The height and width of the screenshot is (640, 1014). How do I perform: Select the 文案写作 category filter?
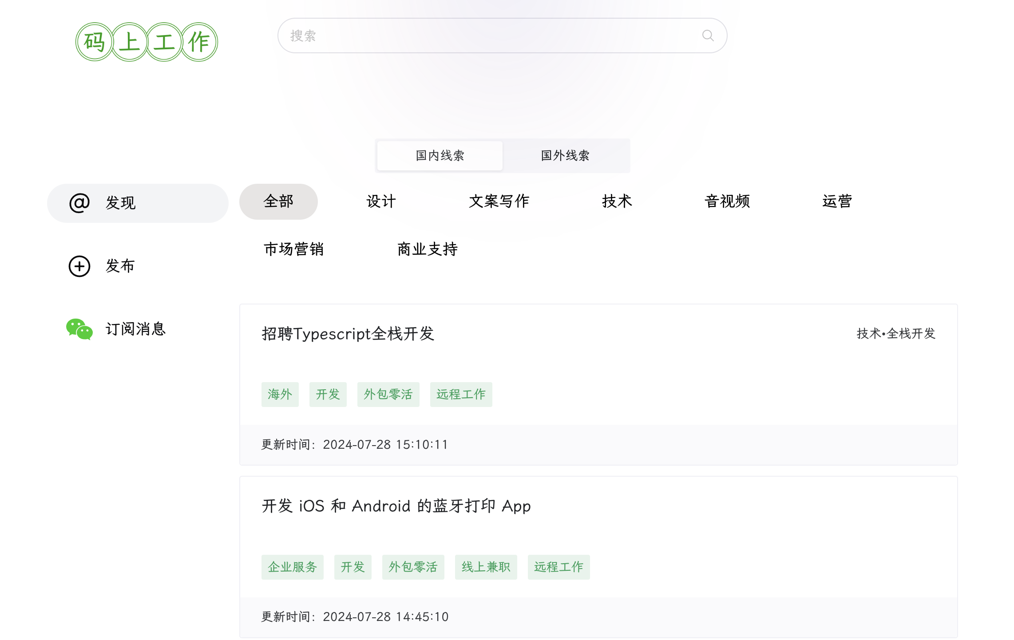tap(499, 201)
